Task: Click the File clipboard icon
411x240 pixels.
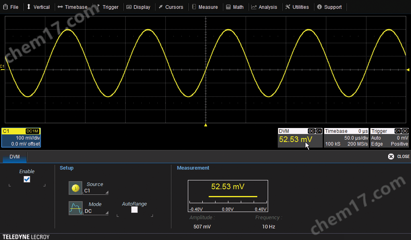Action: tap(5, 7)
